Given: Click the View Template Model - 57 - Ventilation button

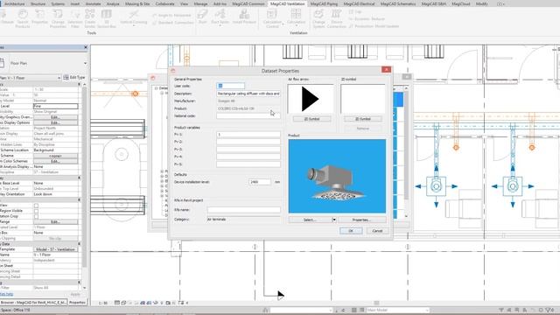Looking at the screenshot, I should (x=55, y=249).
